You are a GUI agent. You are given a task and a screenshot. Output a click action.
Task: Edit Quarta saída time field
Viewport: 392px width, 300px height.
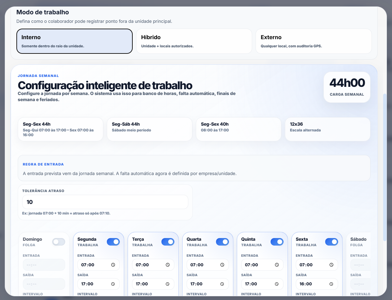(208, 284)
